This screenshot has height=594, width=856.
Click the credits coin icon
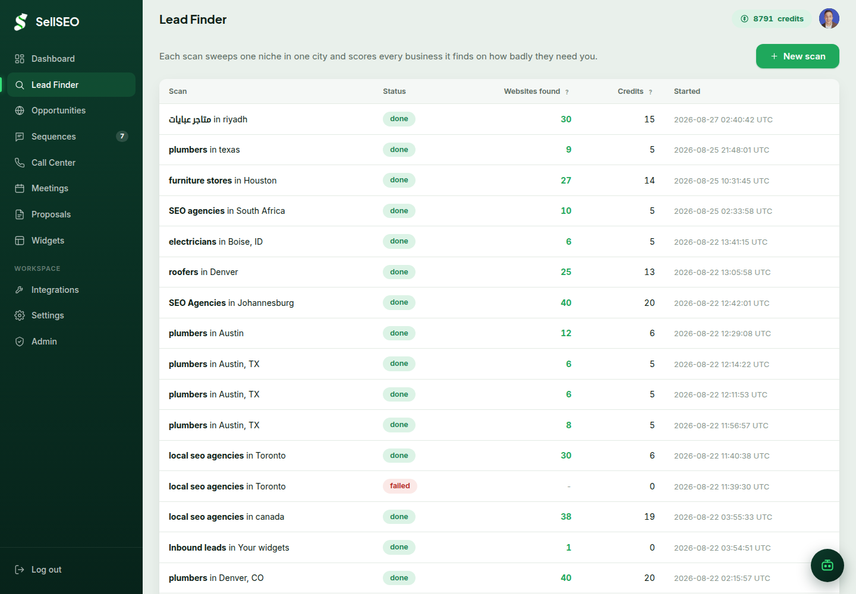tap(744, 19)
